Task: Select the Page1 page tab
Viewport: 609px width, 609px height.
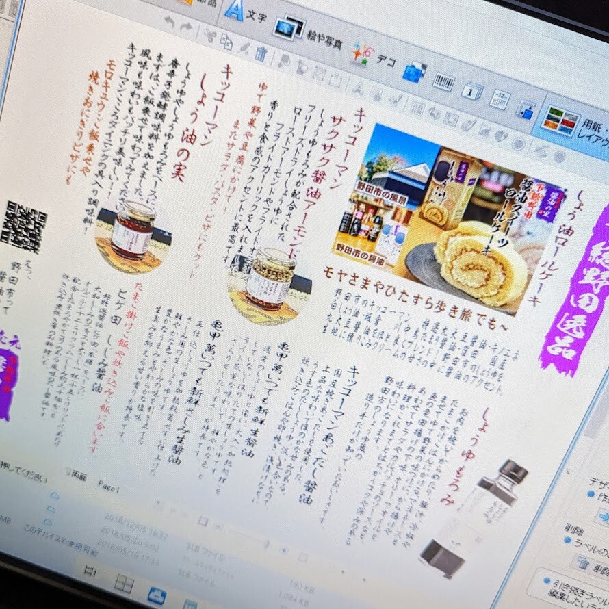Action: pyautogui.click(x=109, y=487)
